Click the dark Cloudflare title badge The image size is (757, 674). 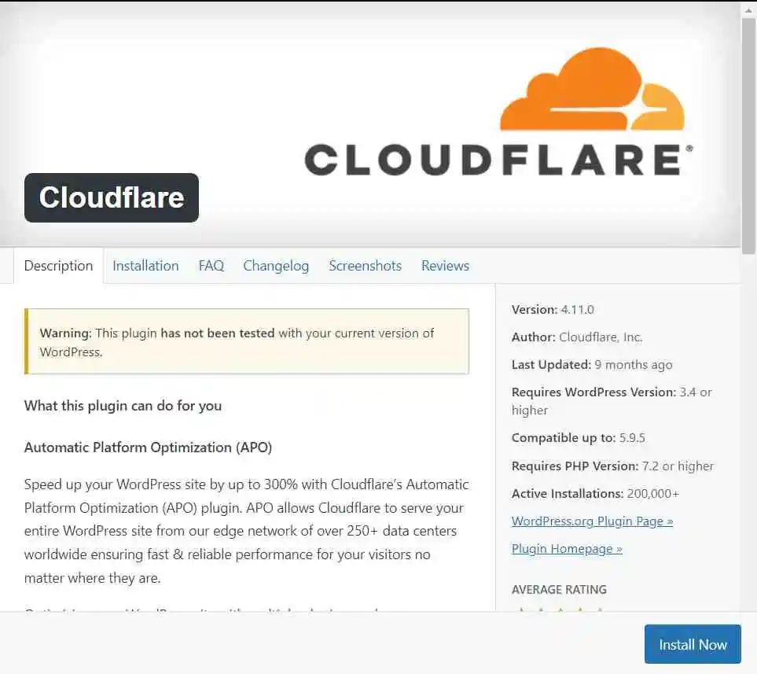[x=112, y=197]
